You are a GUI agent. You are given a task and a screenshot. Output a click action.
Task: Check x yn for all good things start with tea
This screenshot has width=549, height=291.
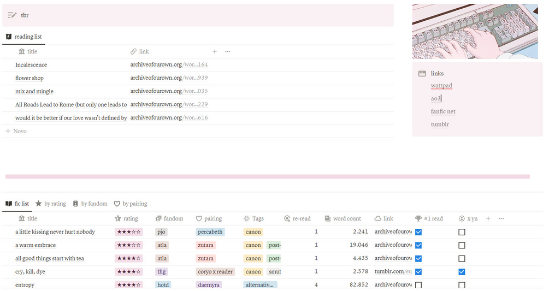(x=462, y=258)
